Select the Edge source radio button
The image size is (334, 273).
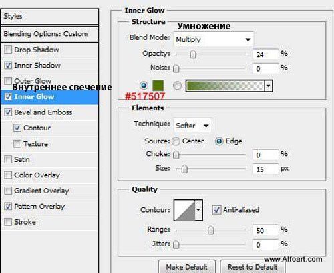pos(219,141)
